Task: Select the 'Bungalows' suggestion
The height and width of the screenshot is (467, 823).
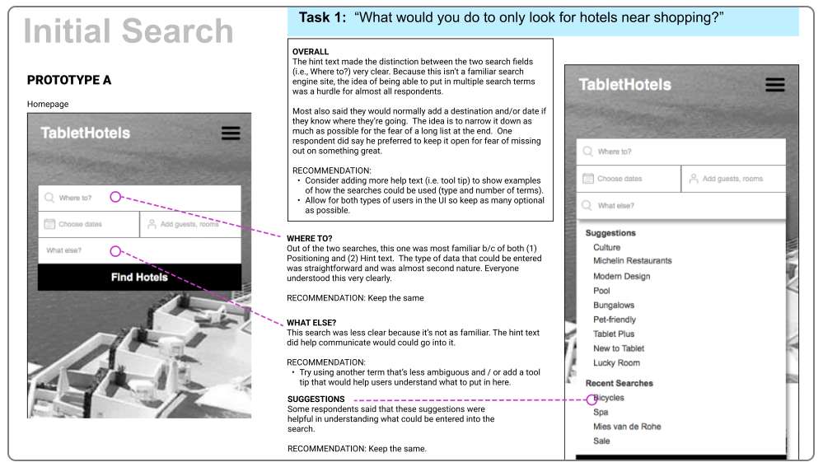Action: coord(614,305)
